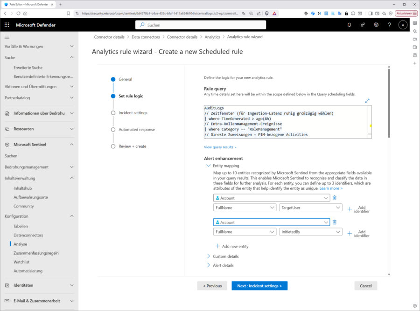Go to the Review + create step

click(132, 146)
